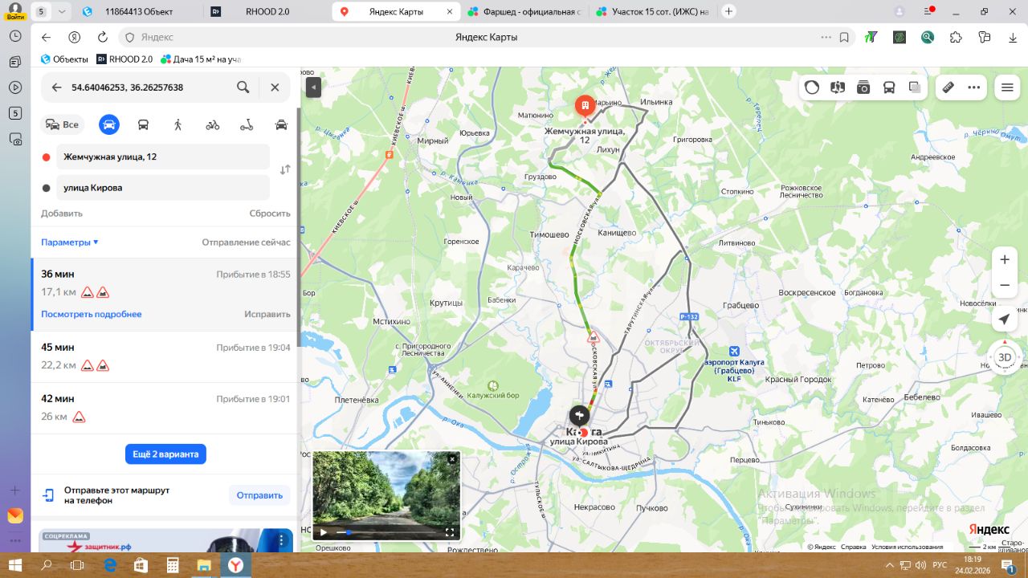Select the scooter route mode
1028x578 pixels.
tap(247, 124)
